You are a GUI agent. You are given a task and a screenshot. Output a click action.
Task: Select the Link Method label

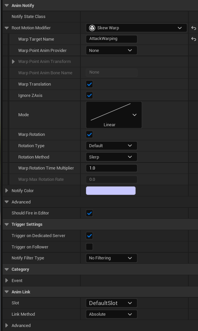tap(23, 314)
